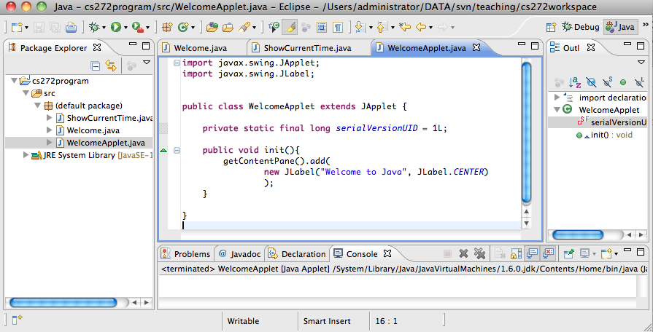Fold the import block in editor gutter

(x=177, y=63)
